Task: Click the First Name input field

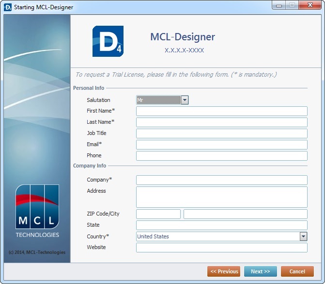Action: [x=221, y=111]
